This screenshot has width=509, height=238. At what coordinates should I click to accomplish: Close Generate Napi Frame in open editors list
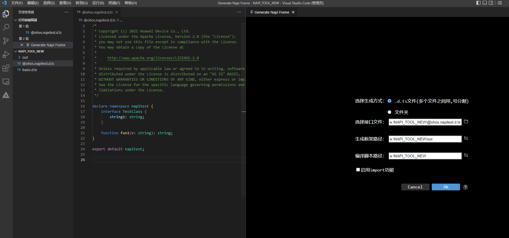pyautogui.click(x=22, y=45)
